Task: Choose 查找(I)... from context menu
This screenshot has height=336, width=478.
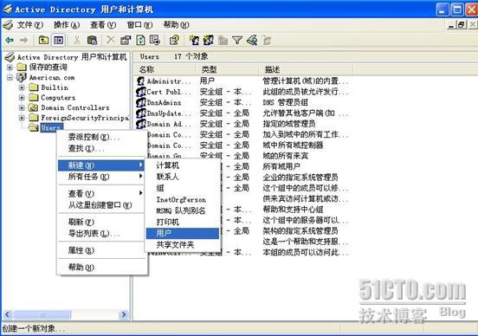Action: [101, 149]
